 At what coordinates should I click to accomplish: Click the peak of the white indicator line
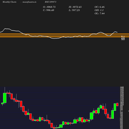click(5, 29)
